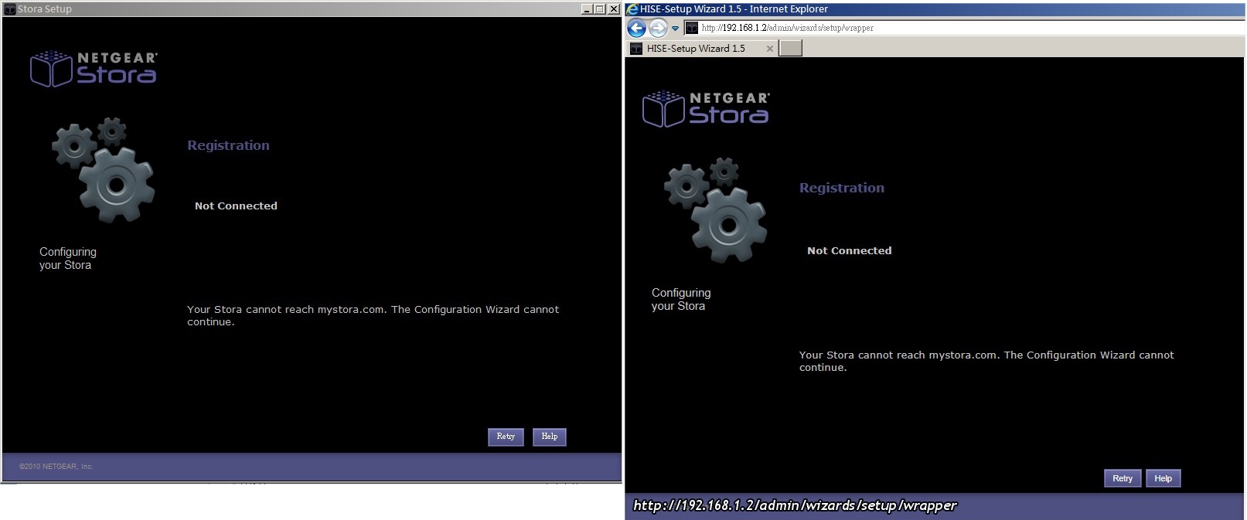Click gears icon in Stora Setup window

coord(104,170)
